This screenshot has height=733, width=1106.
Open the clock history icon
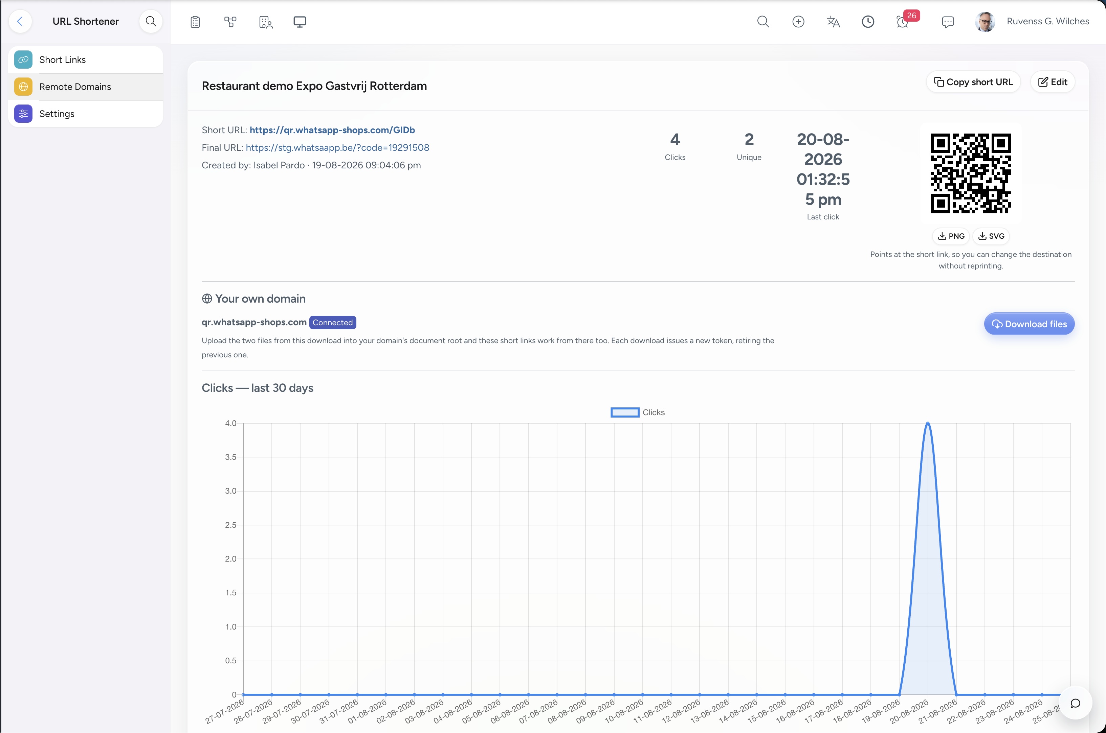[868, 22]
